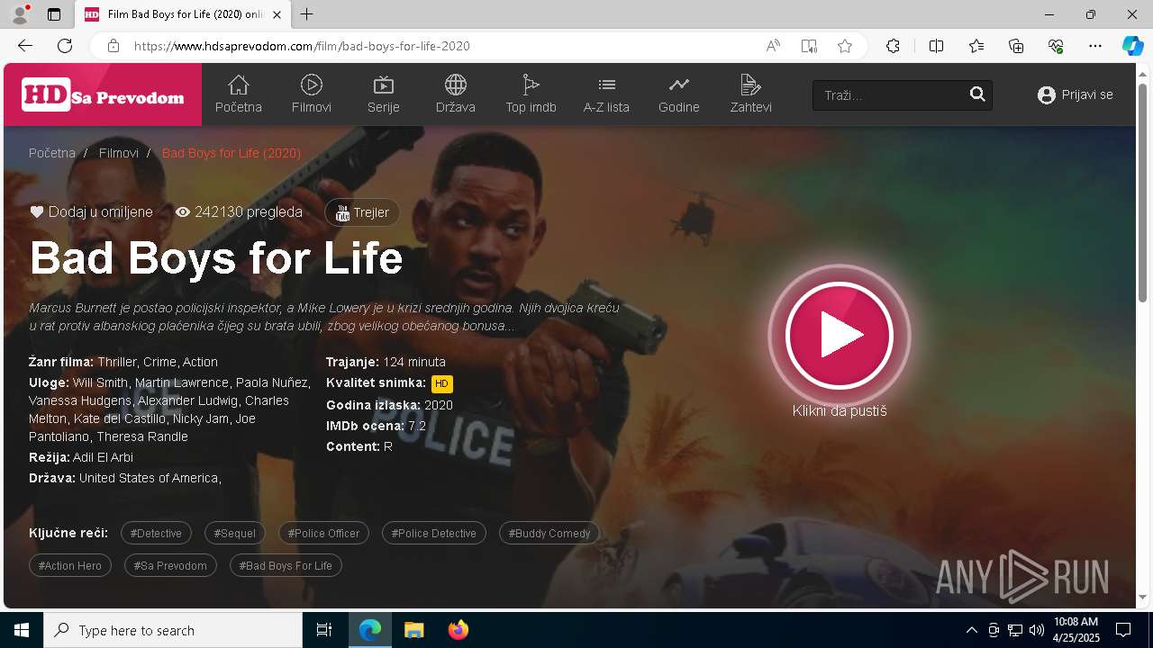Click the site info lock icon
1153x648 pixels.
[x=113, y=46]
